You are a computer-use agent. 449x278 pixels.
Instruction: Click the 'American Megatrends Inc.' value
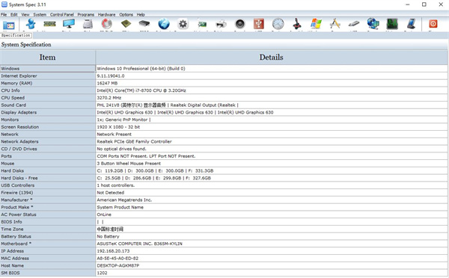(x=124, y=200)
